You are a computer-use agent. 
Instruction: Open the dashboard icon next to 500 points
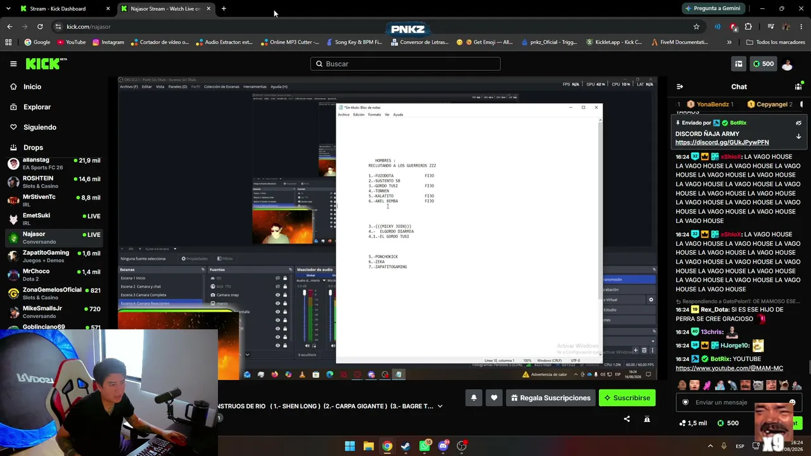click(739, 64)
